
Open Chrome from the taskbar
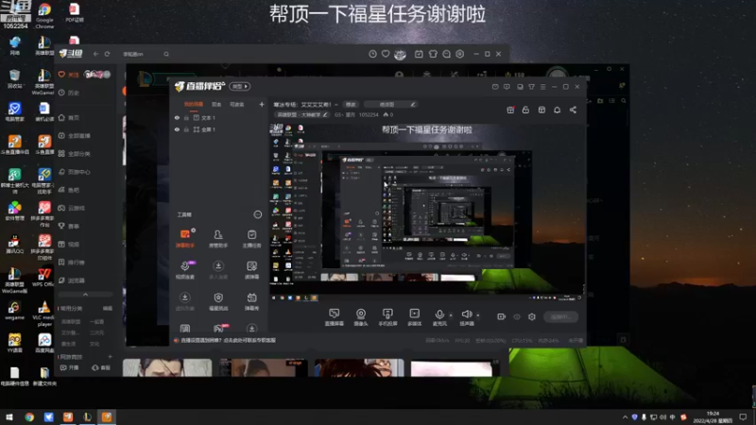coord(29,417)
